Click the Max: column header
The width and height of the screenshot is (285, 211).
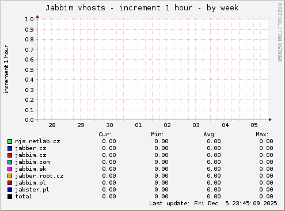[x=262, y=135]
